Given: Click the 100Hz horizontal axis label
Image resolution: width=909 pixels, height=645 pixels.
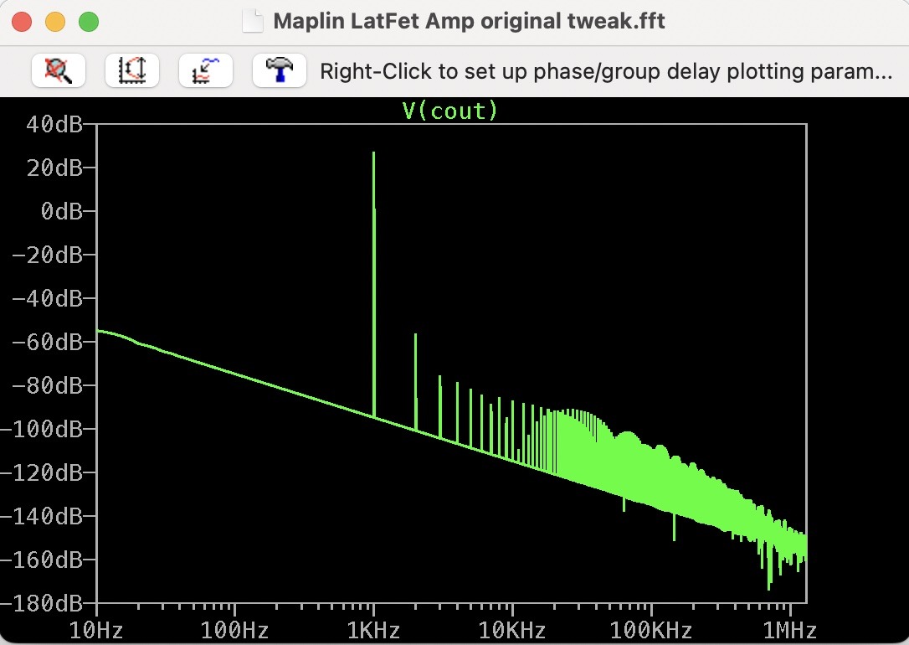Looking at the screenshot, I should click(235, 630).
